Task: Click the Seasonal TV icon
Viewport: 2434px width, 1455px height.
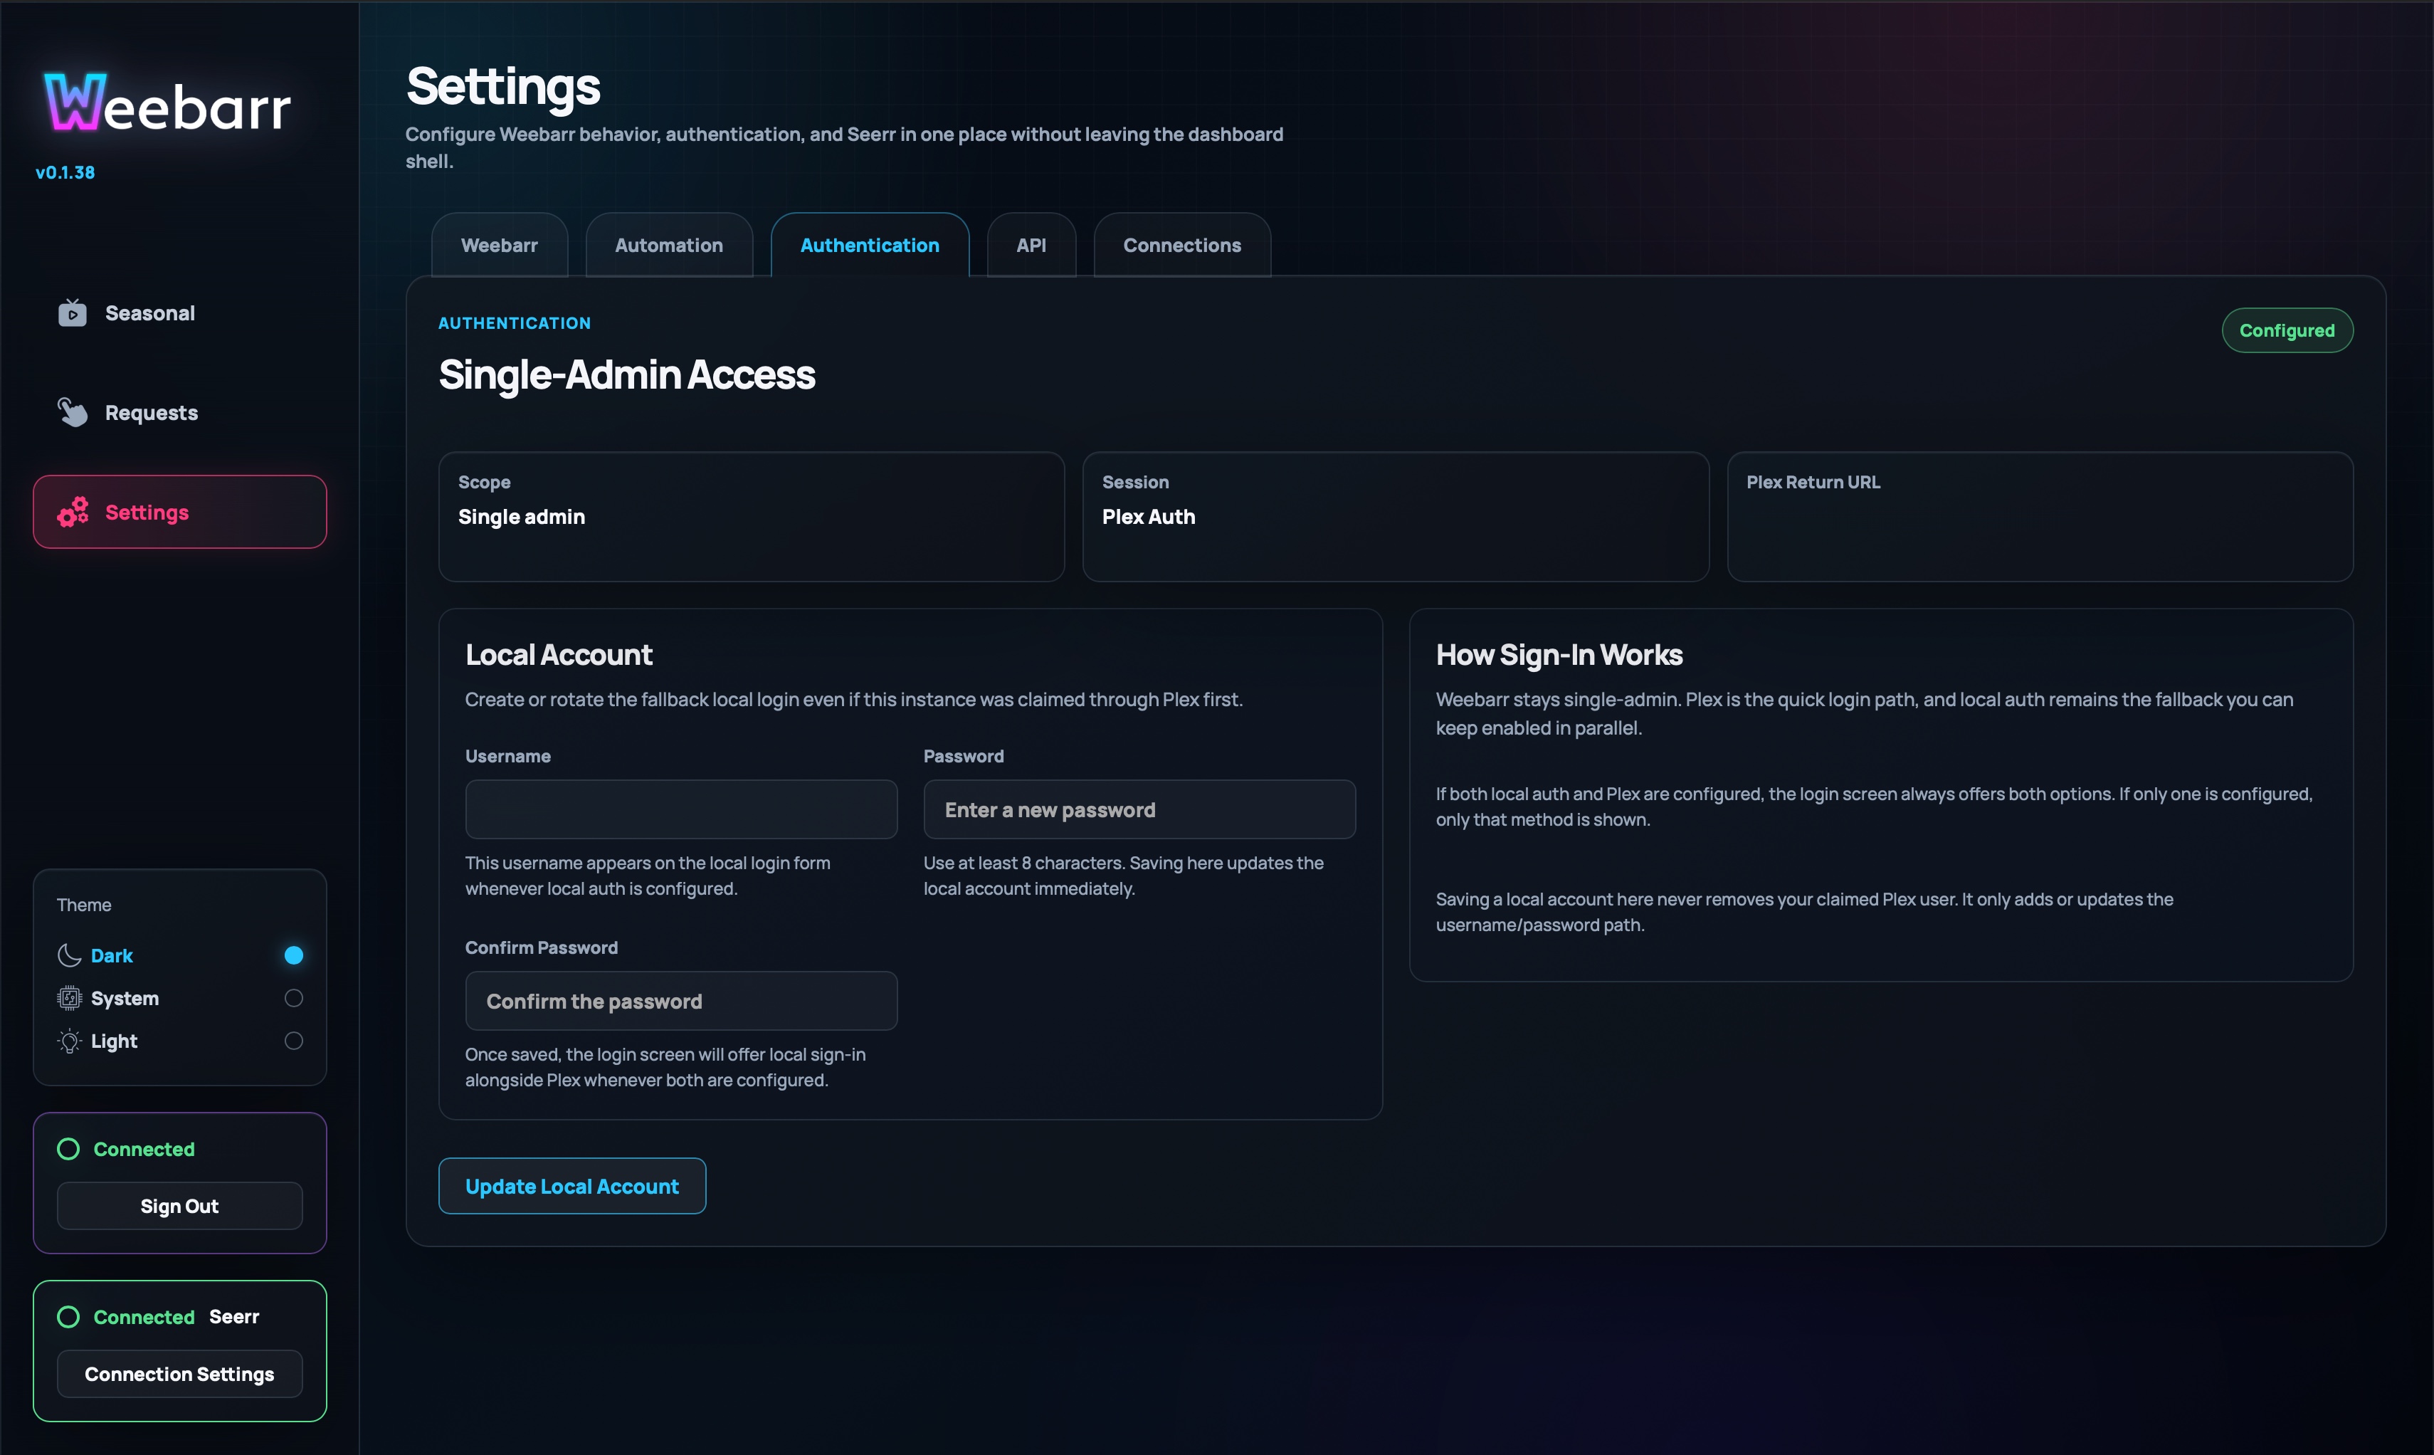Action: 72,312
